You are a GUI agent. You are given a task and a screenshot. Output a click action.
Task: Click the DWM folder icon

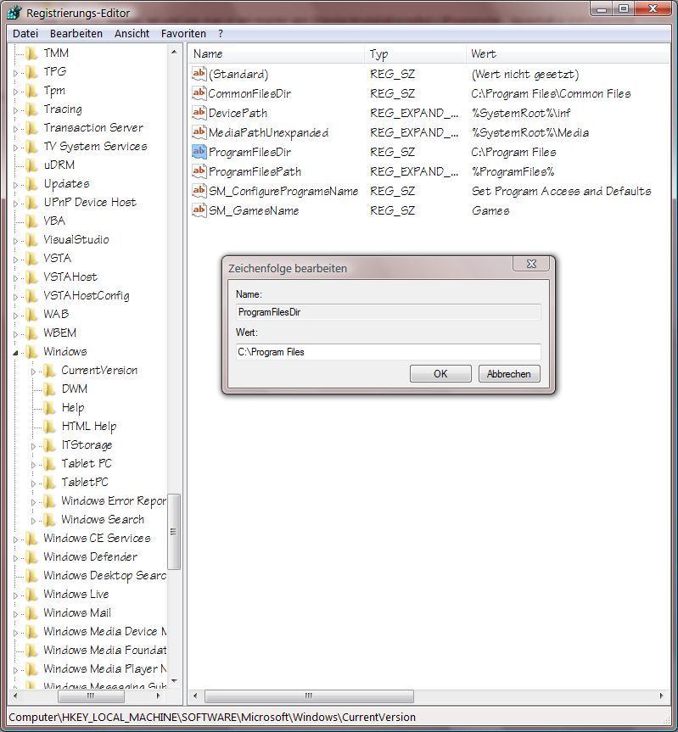tap(49, 389)
